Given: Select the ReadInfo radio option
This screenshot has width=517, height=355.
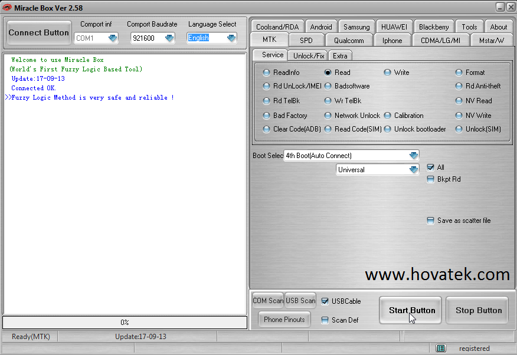Looking at the screenshot, I should pos(267,73).
